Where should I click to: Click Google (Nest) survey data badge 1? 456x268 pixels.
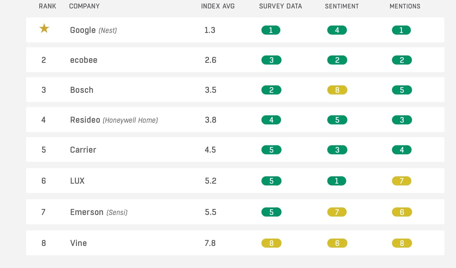pos(271,30)
